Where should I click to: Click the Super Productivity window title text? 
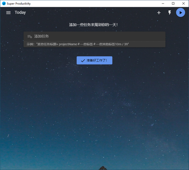(x=19, y=3)
